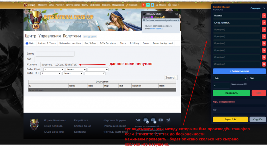Click the Export CSV button
The width and height of the screenshot is (267, 148).
coord(230,120)
